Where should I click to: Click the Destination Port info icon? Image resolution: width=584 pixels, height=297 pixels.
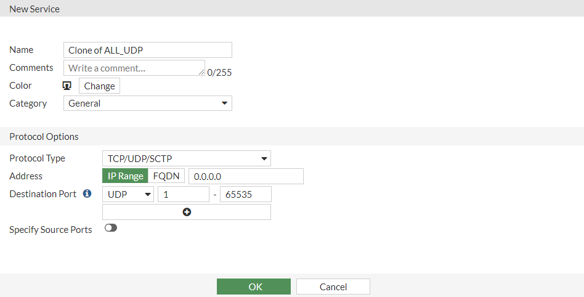[87, 194]
